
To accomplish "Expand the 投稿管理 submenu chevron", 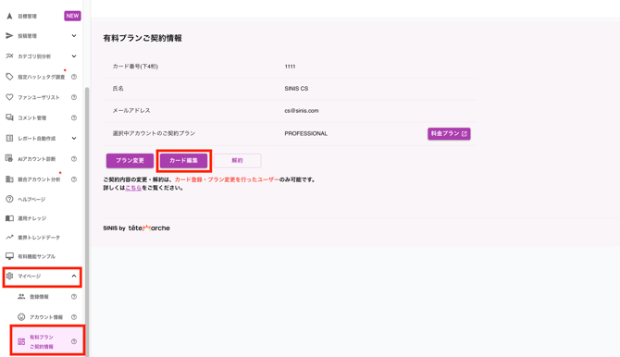I will (x=74, y=35).
